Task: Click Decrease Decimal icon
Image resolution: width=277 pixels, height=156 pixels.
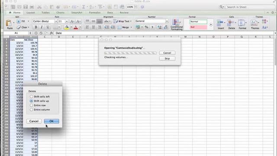Action: pos(166,27)
